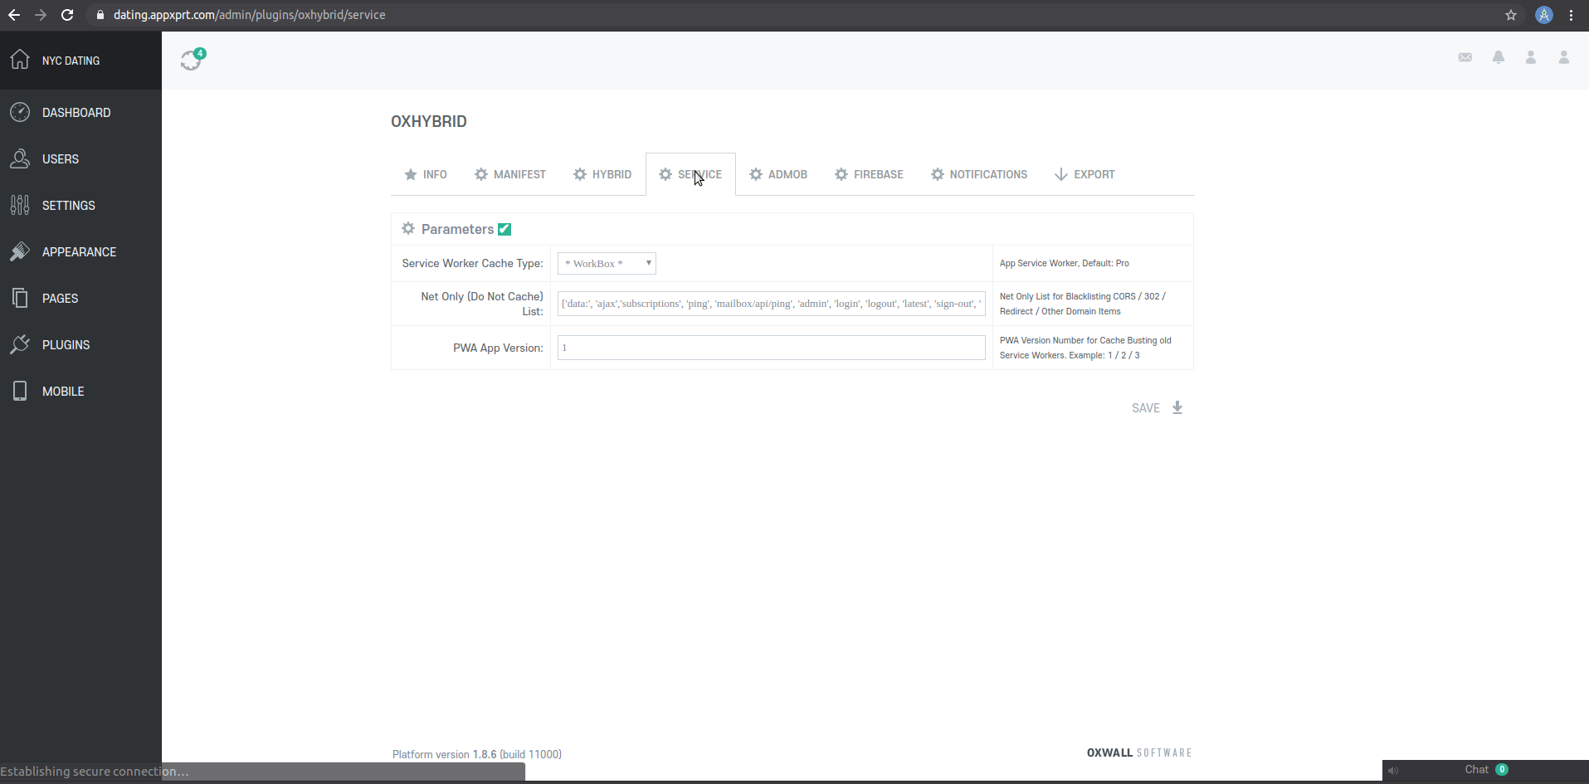Image resolution: width=1589 pixels, height=784 pixels.
Task: Click the PWA App Version field
Action: click(x=771, y=348)
